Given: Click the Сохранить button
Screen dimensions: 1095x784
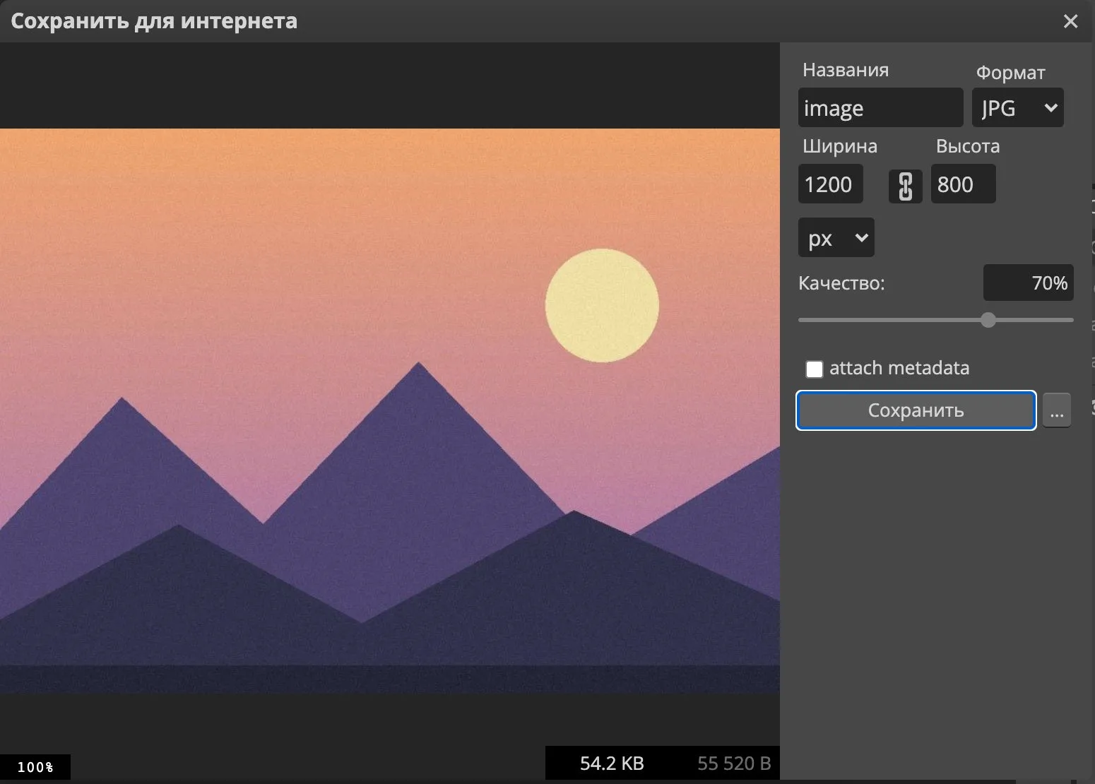Looking at the screenshot, I should click(916, 410).
